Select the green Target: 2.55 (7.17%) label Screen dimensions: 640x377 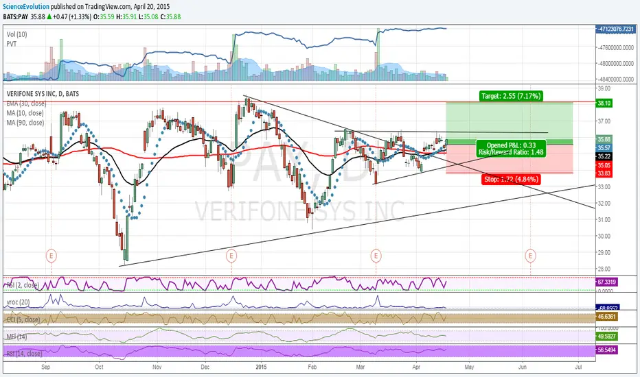pos(511,96)
